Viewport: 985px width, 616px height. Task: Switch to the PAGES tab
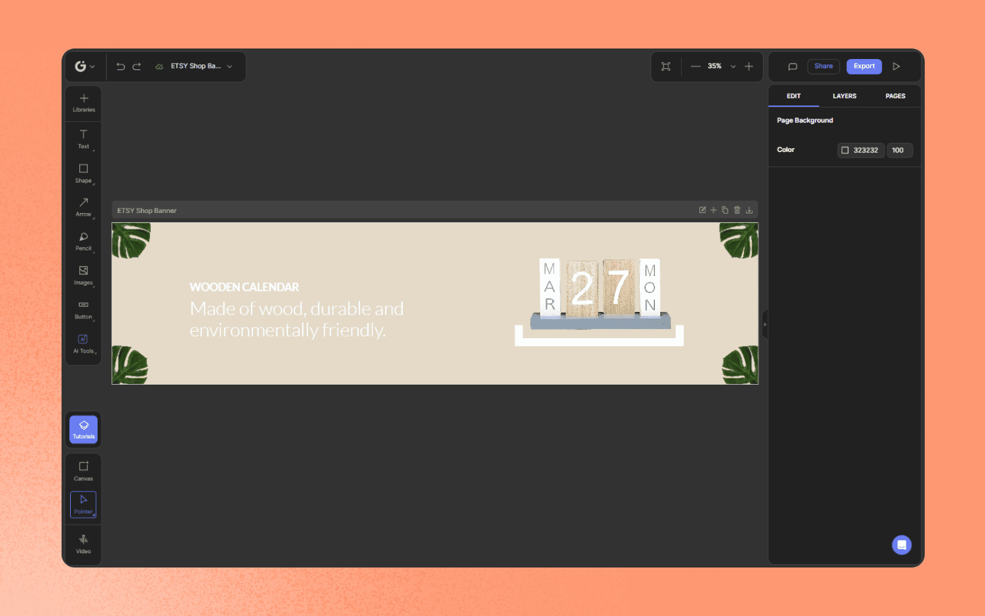click(x=895, y=96)
